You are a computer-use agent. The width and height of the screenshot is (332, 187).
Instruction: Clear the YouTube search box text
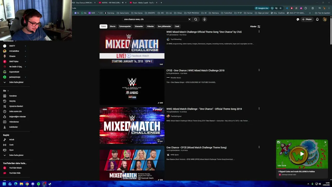(189, 19)
